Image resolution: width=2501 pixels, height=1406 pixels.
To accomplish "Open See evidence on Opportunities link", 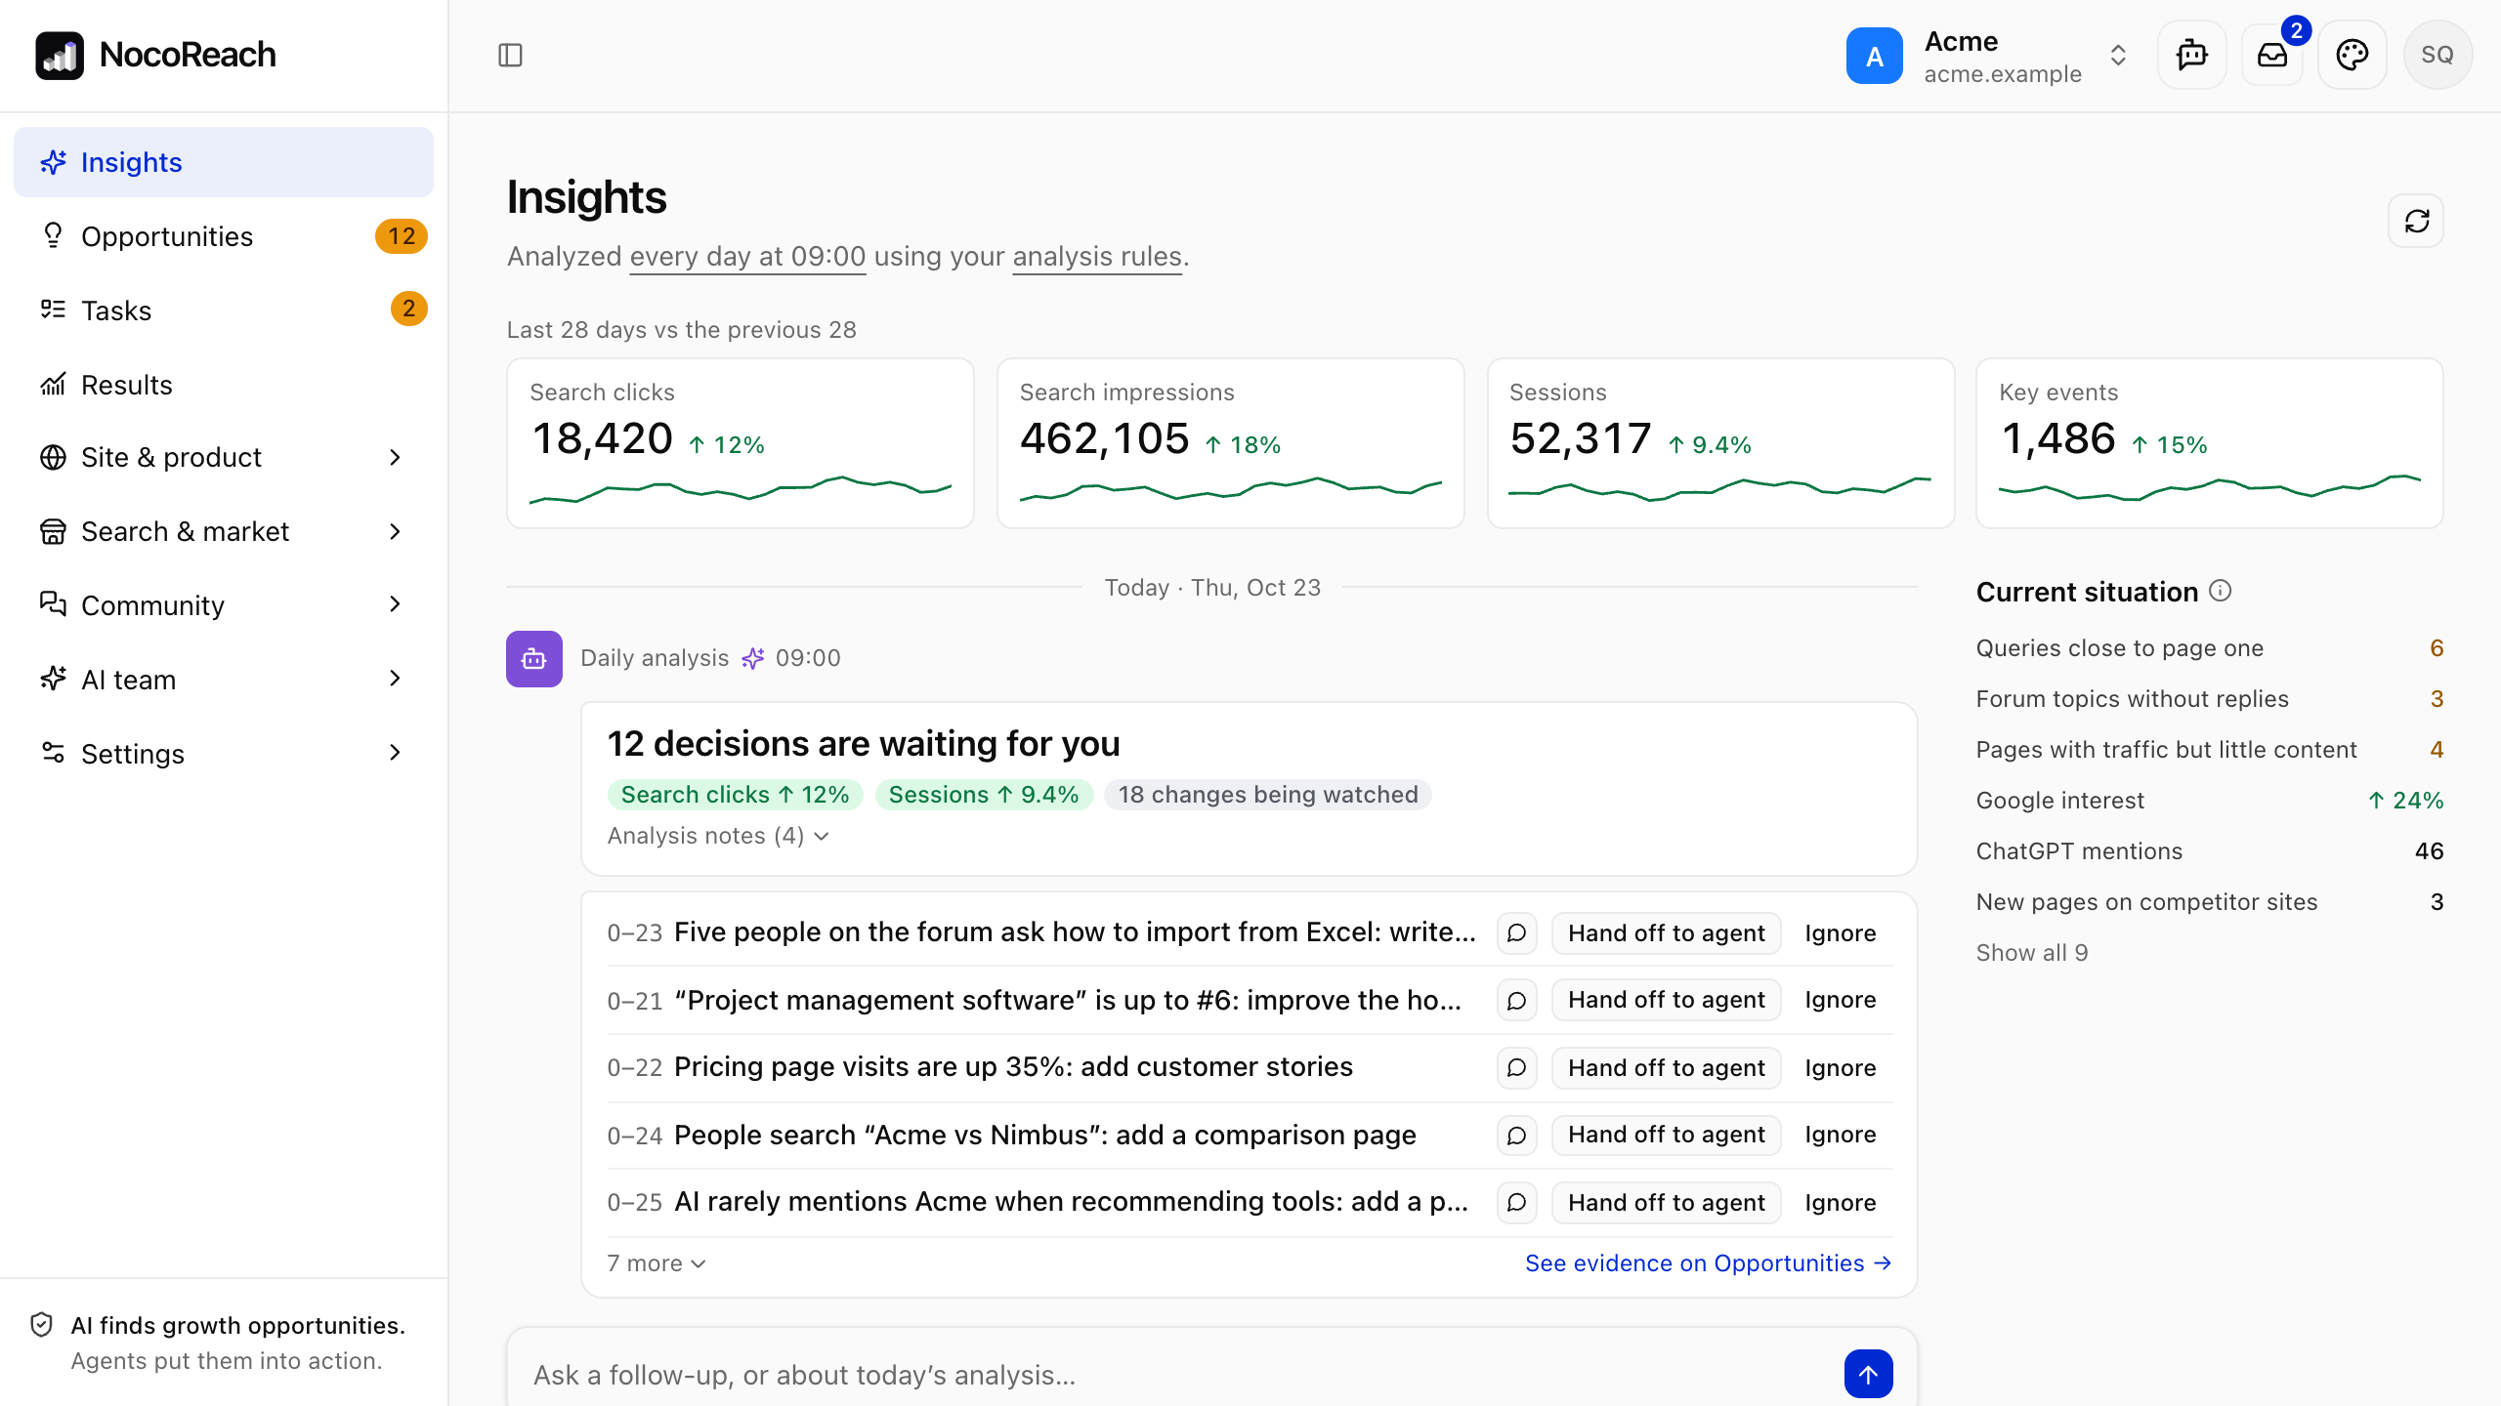I will [x=1709, y=1263].
